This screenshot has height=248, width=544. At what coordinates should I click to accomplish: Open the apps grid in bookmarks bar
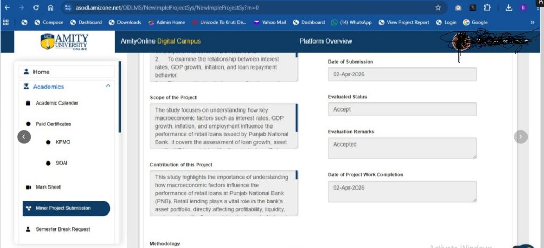[x=5, y=22]
